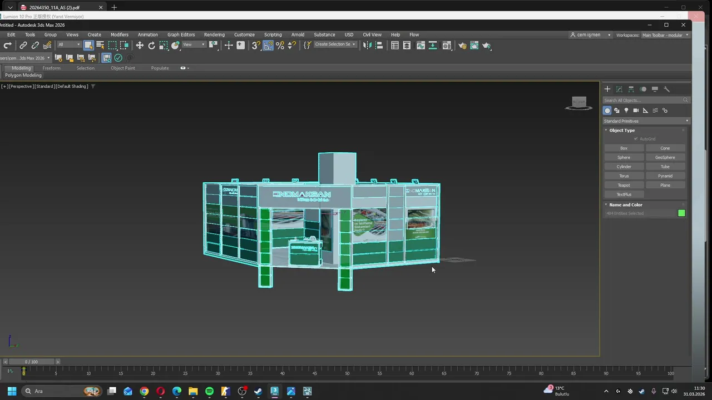Open the Standard Primitives dropdown
Screen dimensions: 712x400
646,121
